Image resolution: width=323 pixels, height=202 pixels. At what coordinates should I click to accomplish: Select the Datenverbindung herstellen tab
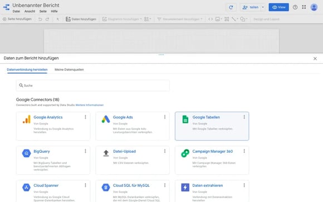[x=27, y=70]
